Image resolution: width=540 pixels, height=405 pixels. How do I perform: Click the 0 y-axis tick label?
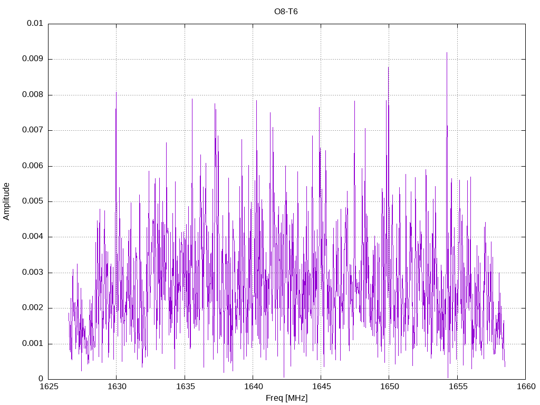[41, 379]
